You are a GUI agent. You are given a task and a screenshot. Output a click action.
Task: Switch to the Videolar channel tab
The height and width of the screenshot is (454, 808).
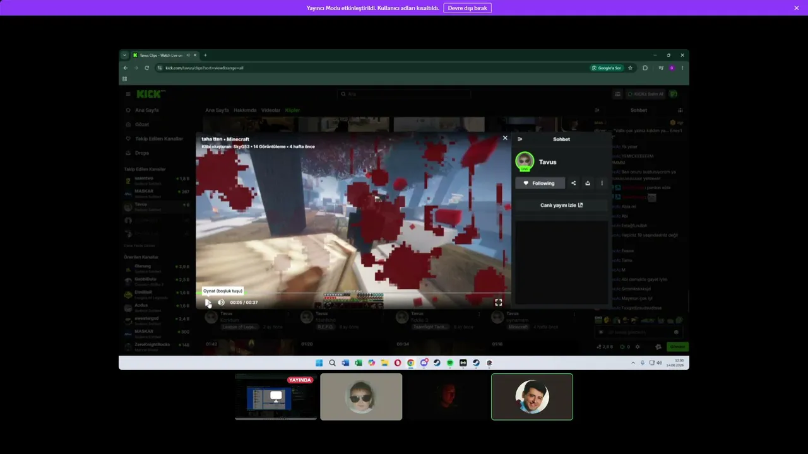271,110
